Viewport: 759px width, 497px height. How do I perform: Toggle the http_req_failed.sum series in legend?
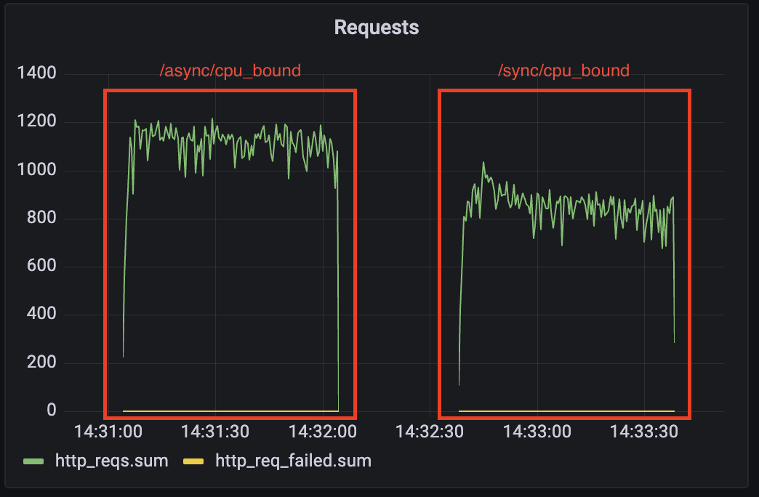293,461
